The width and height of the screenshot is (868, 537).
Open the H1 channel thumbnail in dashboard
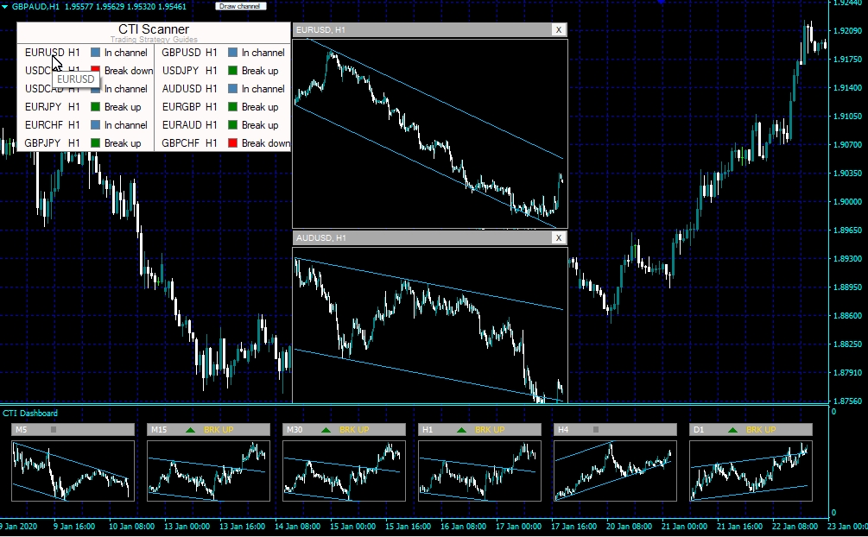[480, 471]
